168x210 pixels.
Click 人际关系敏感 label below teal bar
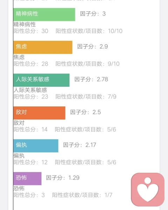coord(30,90)
